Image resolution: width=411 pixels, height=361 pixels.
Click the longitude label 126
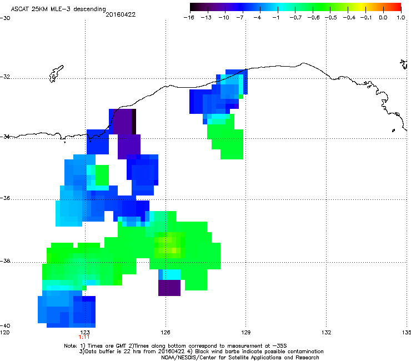[x=166, y=332]
